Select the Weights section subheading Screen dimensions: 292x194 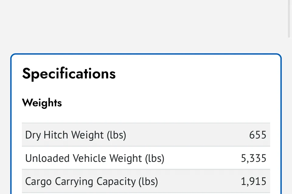42,103
